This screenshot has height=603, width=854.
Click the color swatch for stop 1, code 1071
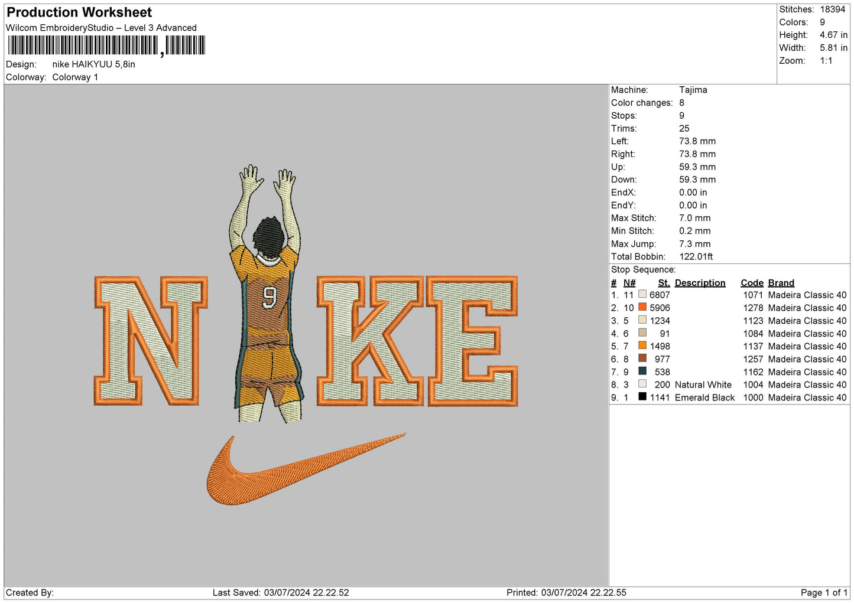(642, 294)
